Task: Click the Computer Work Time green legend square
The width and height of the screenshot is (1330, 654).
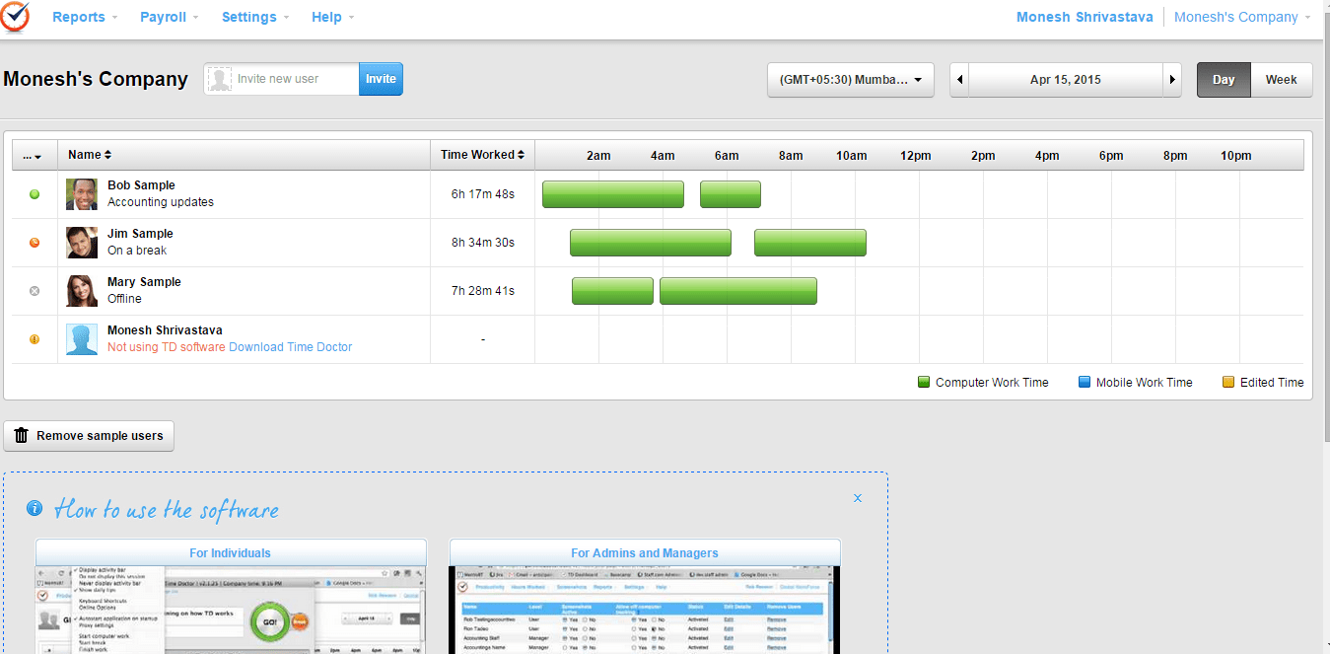Action: click(x=924, y=383)
